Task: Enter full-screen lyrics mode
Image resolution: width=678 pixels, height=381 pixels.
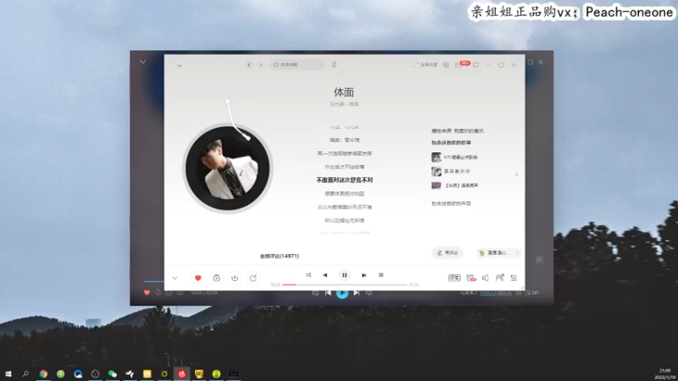Action: 425,65
